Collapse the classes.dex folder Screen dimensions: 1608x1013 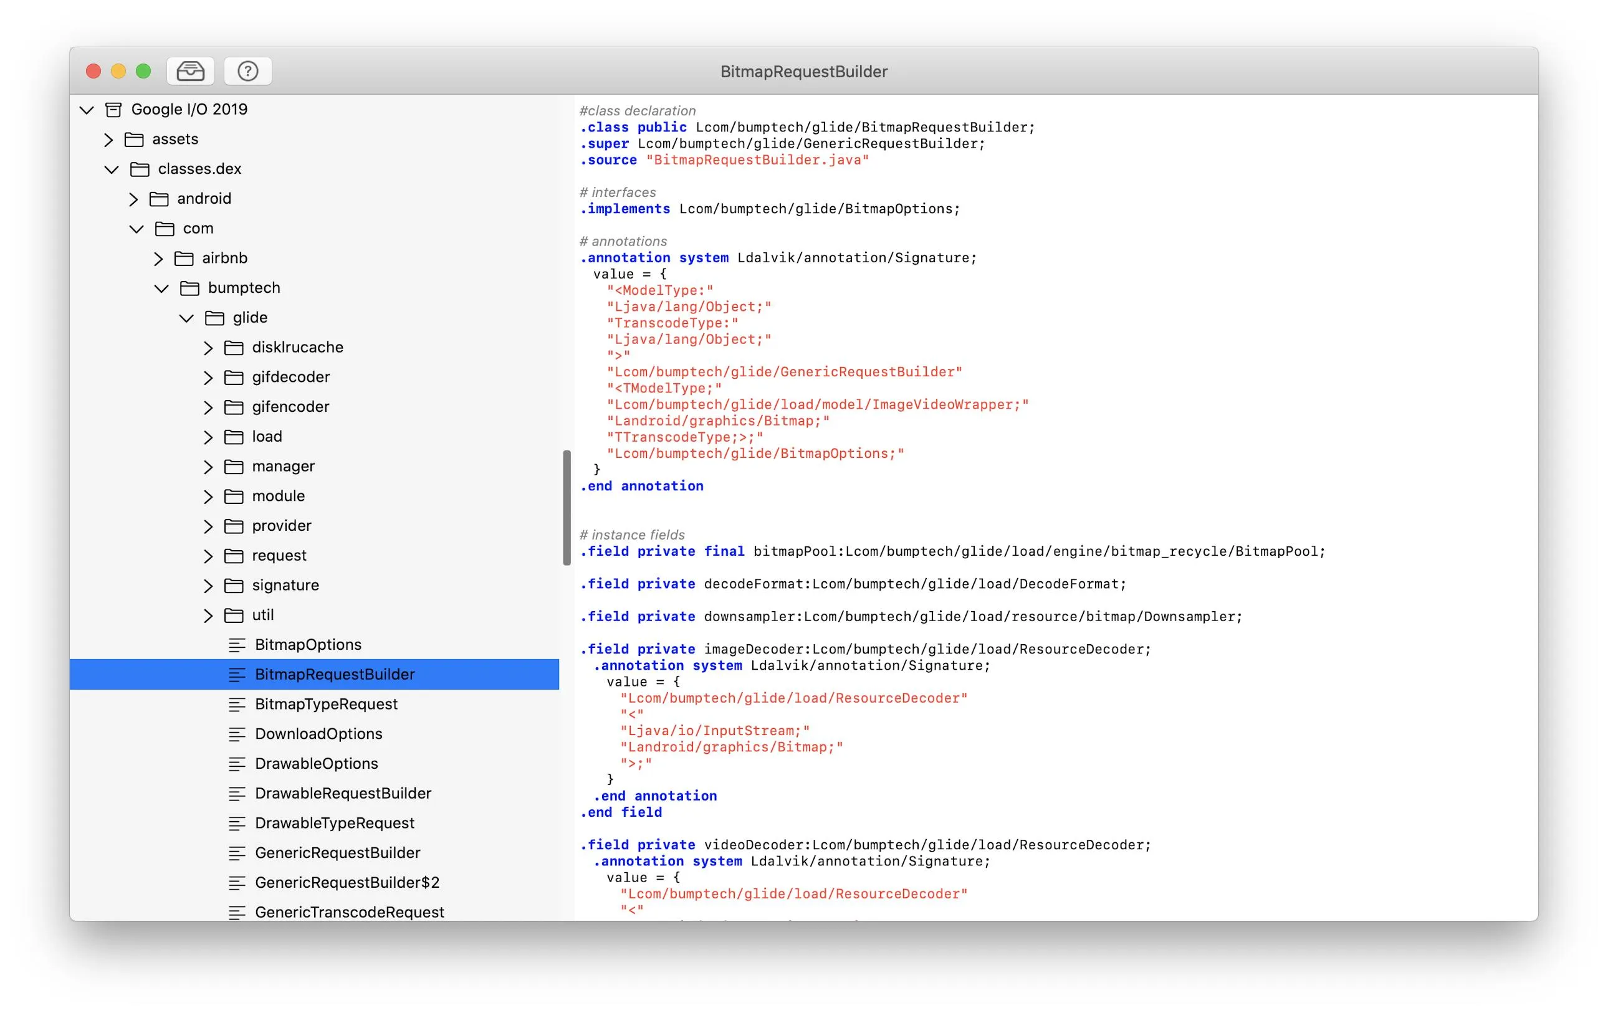click(x=112, y=169)
